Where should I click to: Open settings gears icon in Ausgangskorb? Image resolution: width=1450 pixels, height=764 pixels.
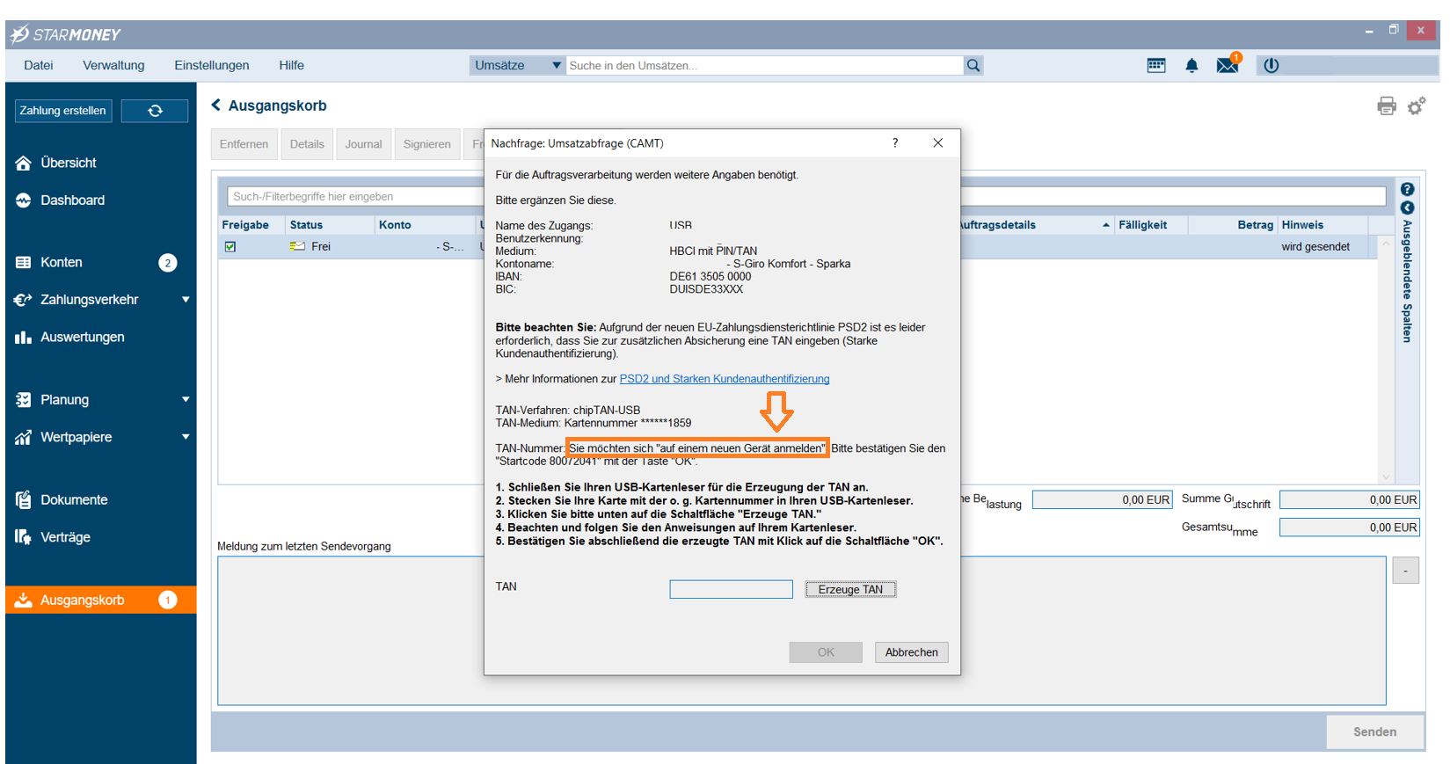[1416, 106]
